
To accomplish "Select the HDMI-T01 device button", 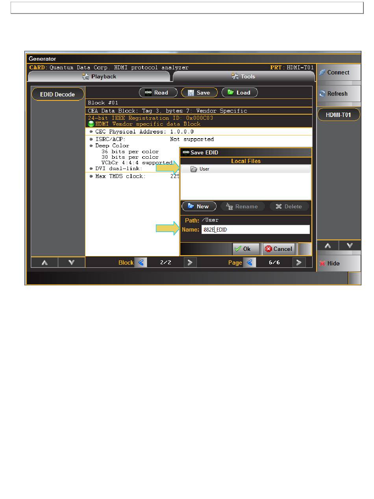I will point(339,115).
